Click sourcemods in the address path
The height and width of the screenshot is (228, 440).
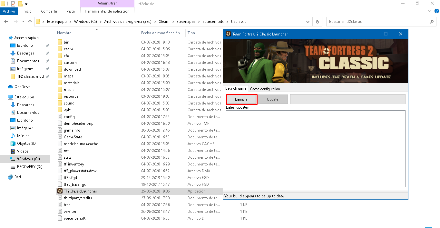[x=213, y=22]
